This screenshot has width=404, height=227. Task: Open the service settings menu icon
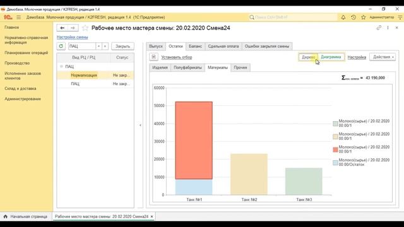click(400, 17)
